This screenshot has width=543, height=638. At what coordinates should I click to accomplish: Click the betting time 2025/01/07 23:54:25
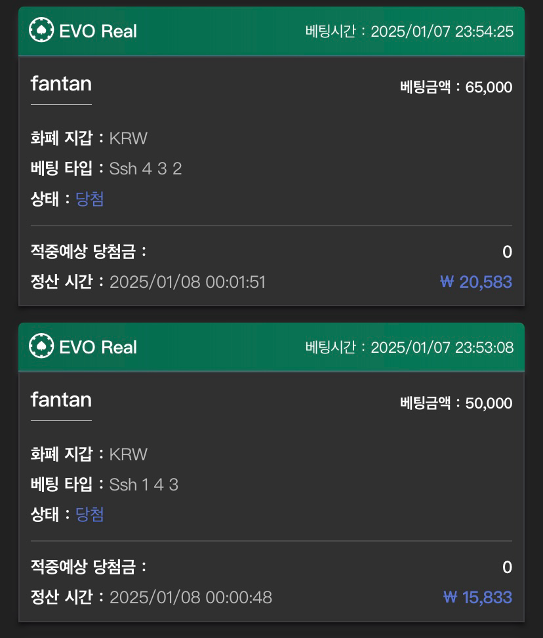tap(441, 31)
